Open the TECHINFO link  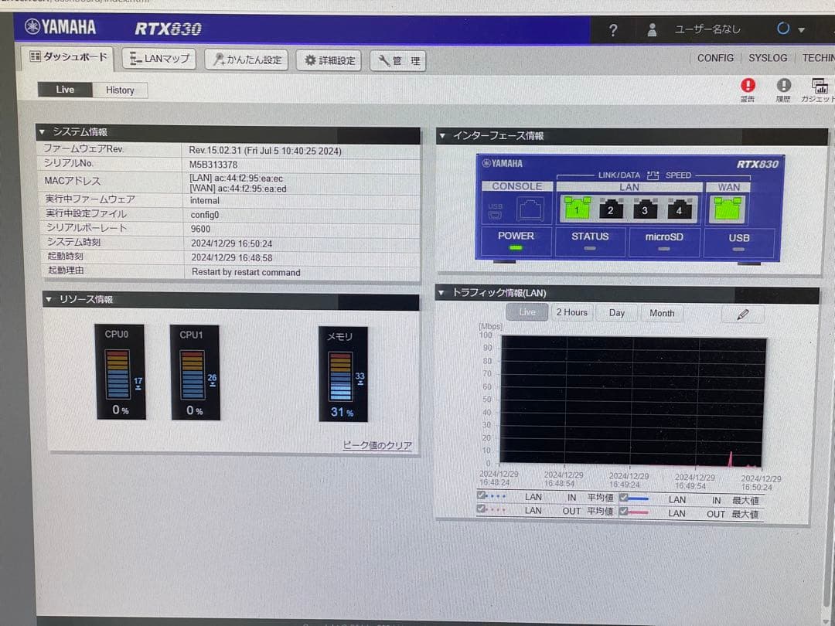[x=819, y=58]
